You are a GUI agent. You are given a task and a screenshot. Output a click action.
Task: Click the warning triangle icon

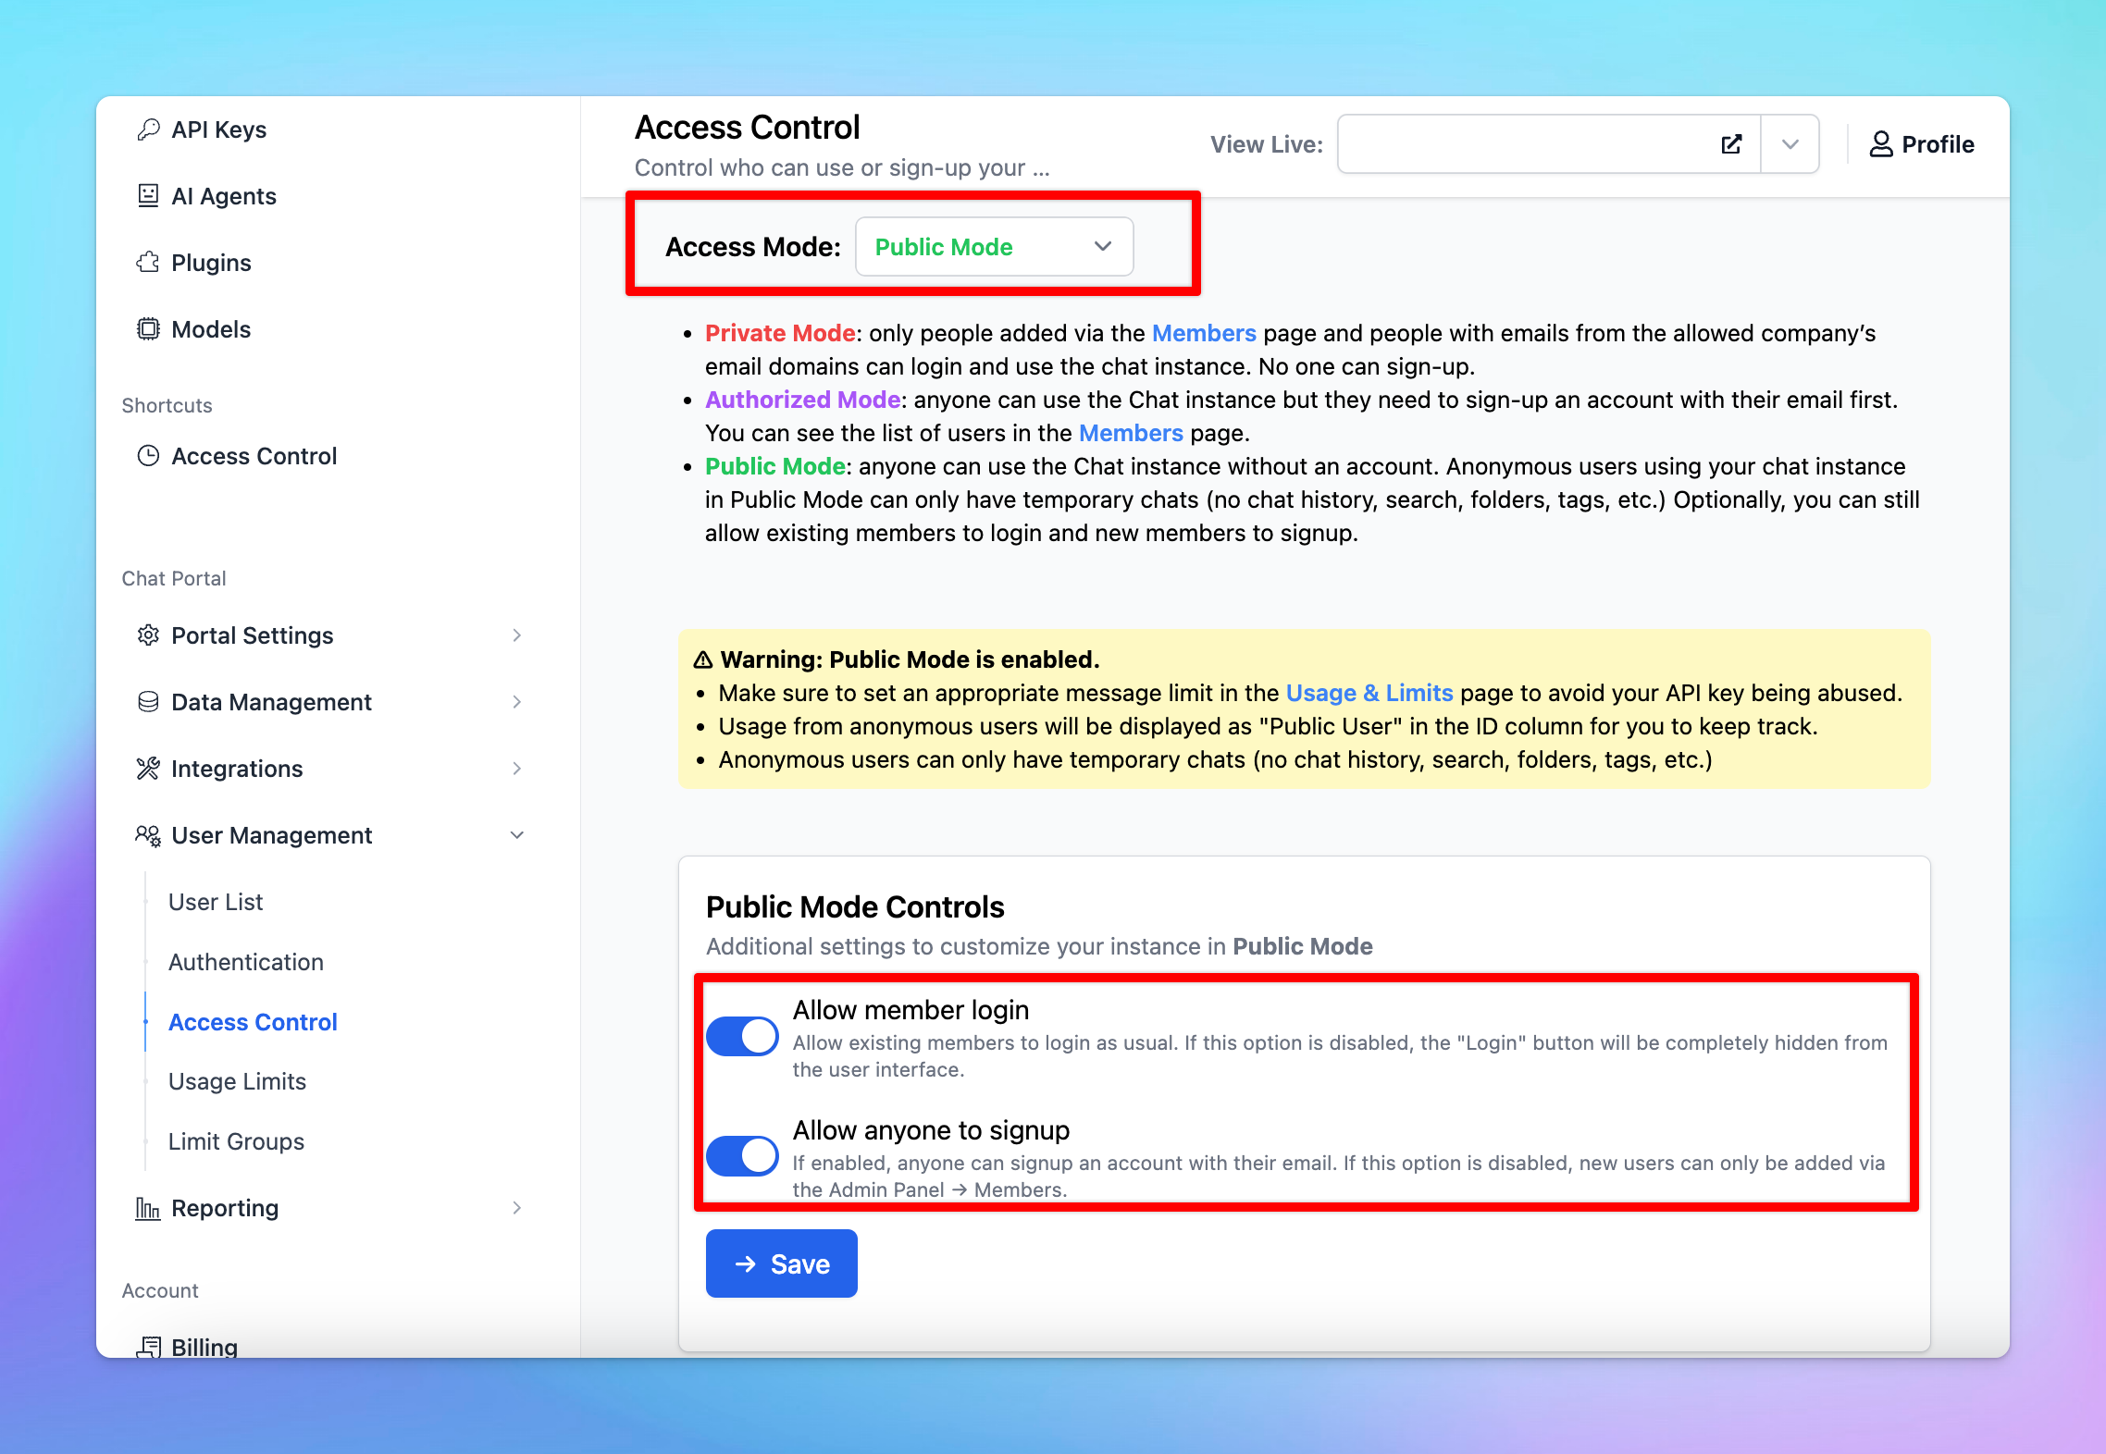pos(703,659)
